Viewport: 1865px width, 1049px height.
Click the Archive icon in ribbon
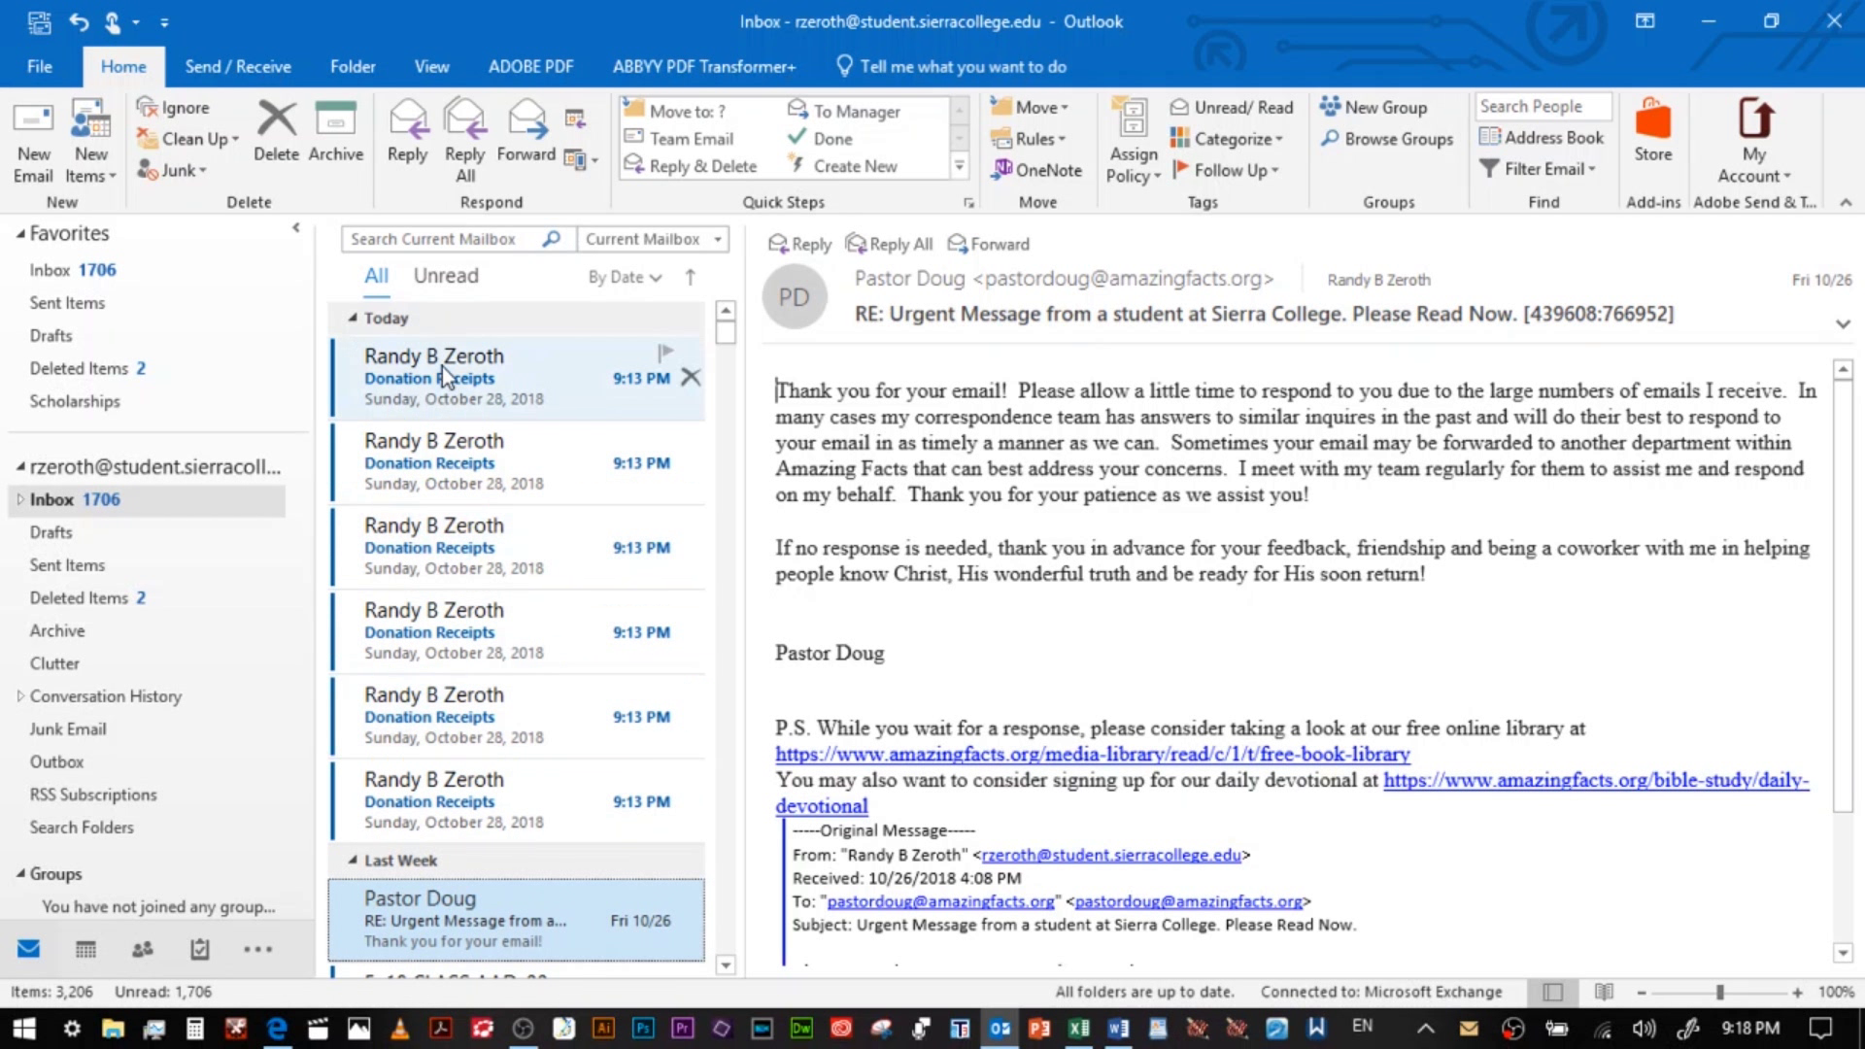[335, 119]
